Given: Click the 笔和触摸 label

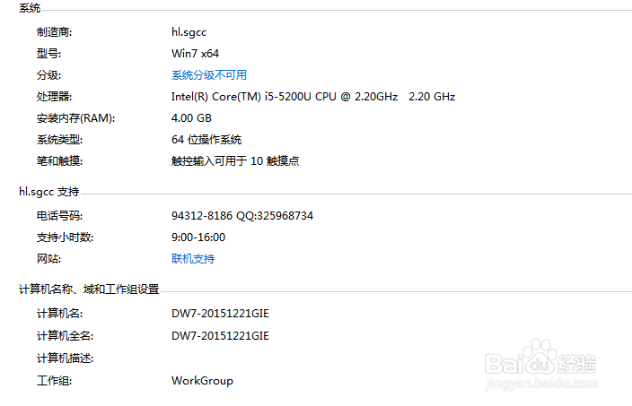Looking at the screenshot, I should coord(59,161).
